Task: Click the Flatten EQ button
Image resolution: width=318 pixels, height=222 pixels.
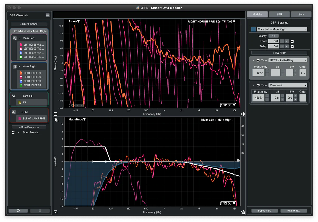Action: (293, 211)
